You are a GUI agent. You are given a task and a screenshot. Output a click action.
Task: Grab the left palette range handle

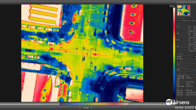59,104
